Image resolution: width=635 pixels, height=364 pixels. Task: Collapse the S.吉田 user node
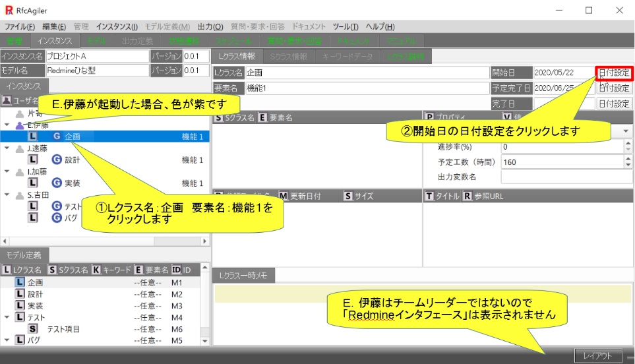click(7, 195)
